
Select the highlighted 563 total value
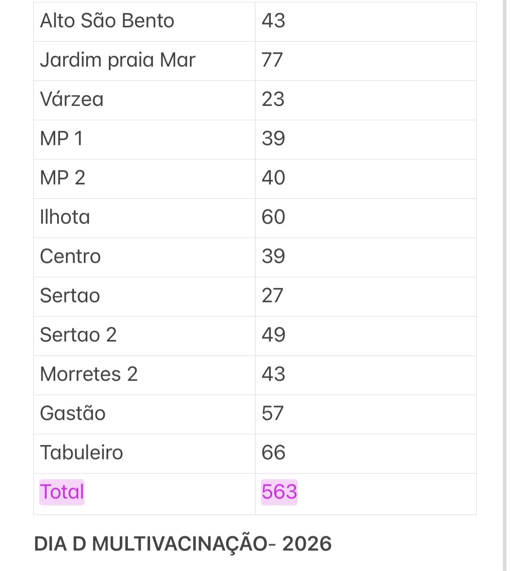pyautogui.click(x=279, y=492)
